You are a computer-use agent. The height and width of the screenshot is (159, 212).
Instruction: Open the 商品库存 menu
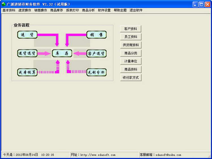tap(57, 10)
